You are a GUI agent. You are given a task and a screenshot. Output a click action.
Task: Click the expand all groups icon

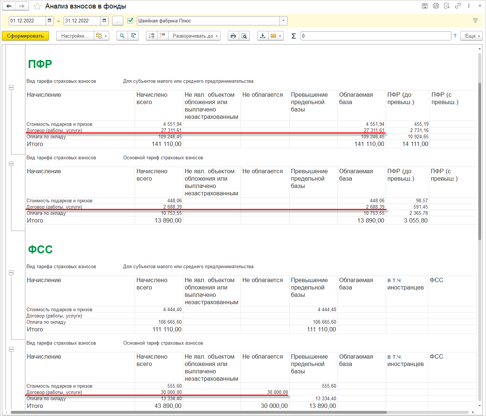163,36
